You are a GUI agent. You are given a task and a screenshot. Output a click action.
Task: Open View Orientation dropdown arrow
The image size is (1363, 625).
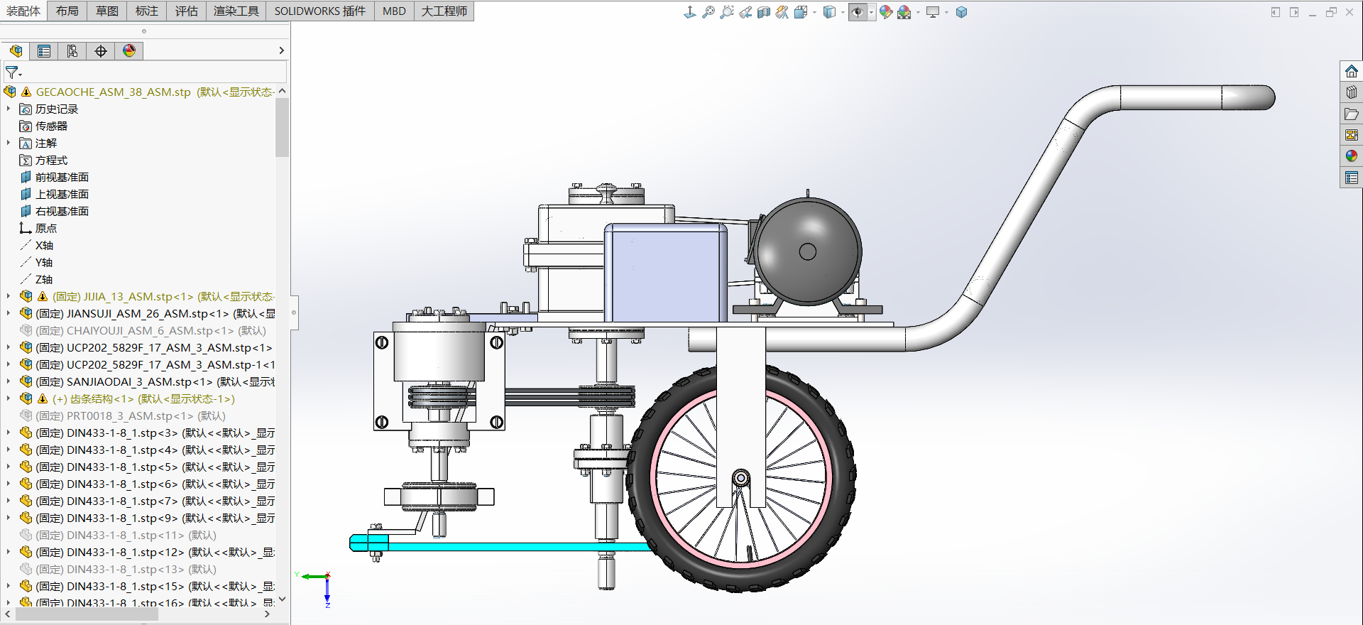[x=814, y=12]
